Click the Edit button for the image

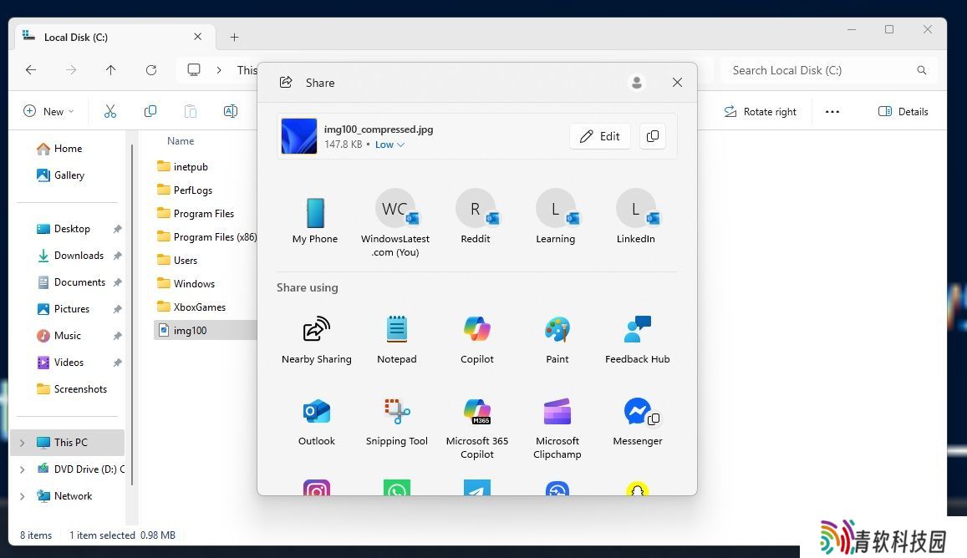click(599, 136)
